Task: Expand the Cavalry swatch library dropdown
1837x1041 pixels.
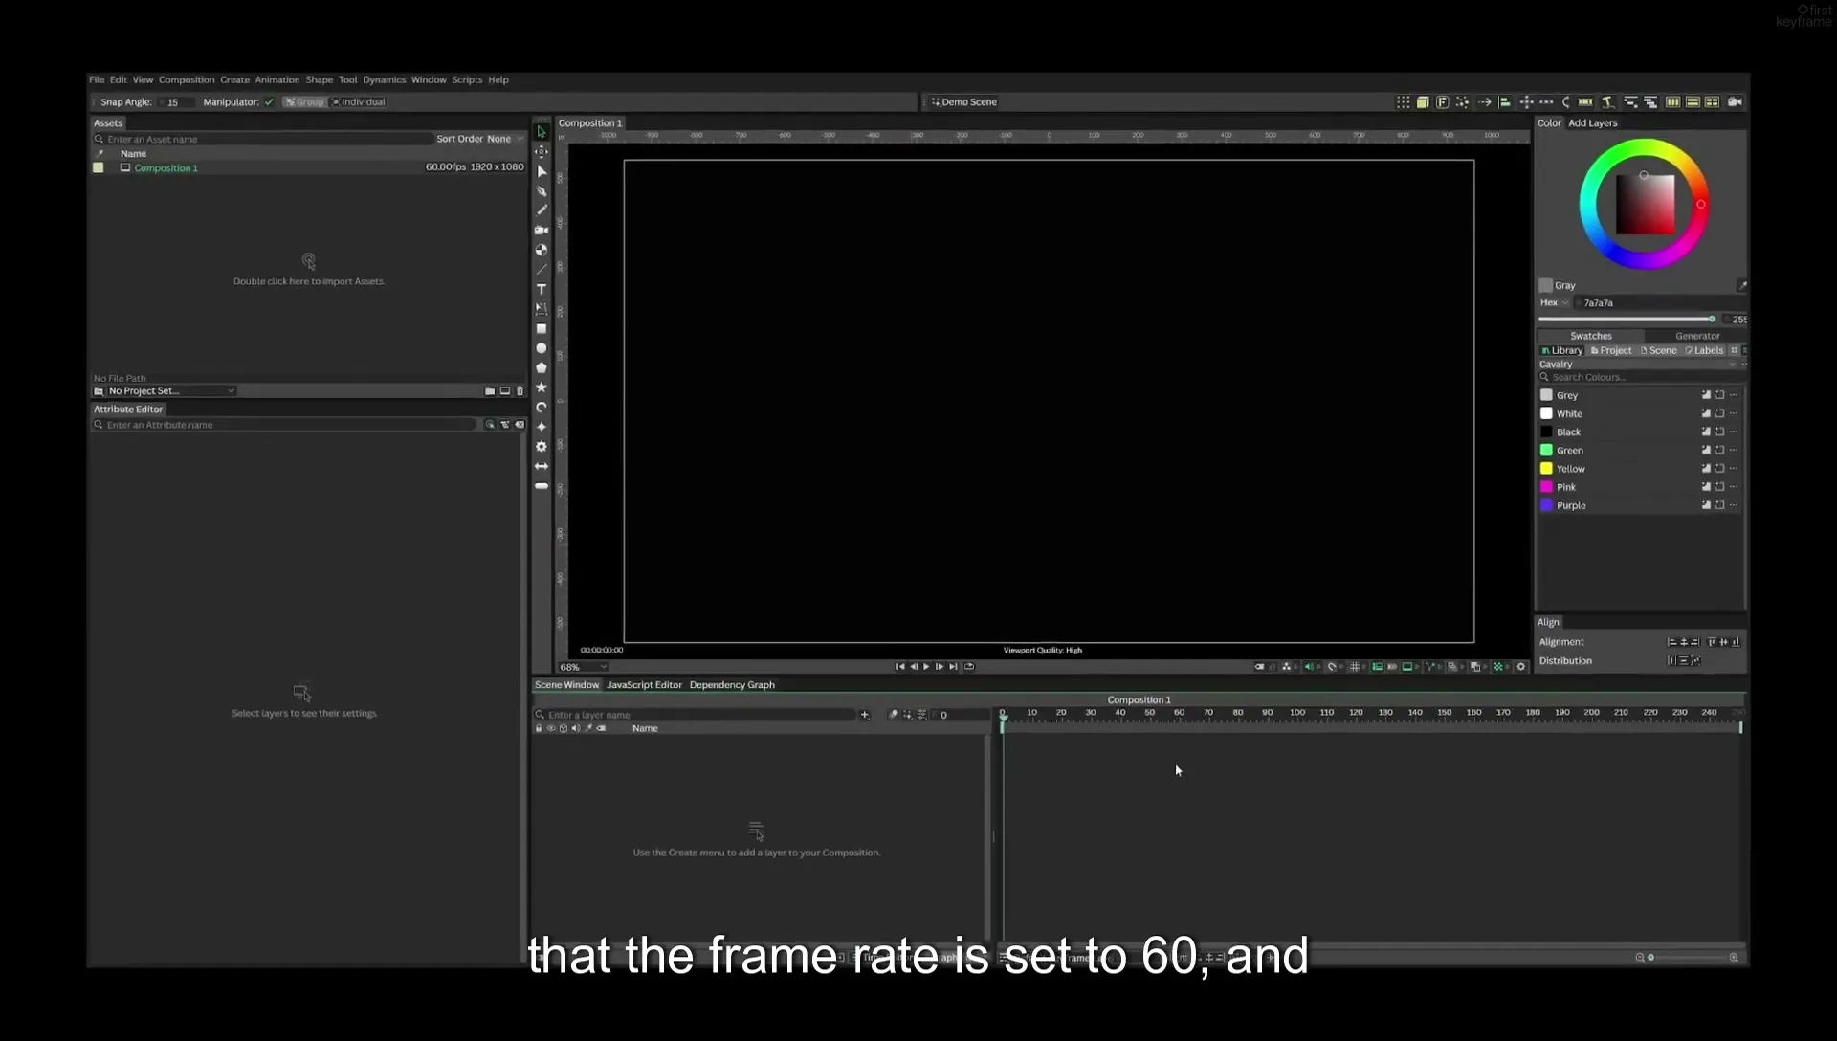Action: click(1637, 365)
